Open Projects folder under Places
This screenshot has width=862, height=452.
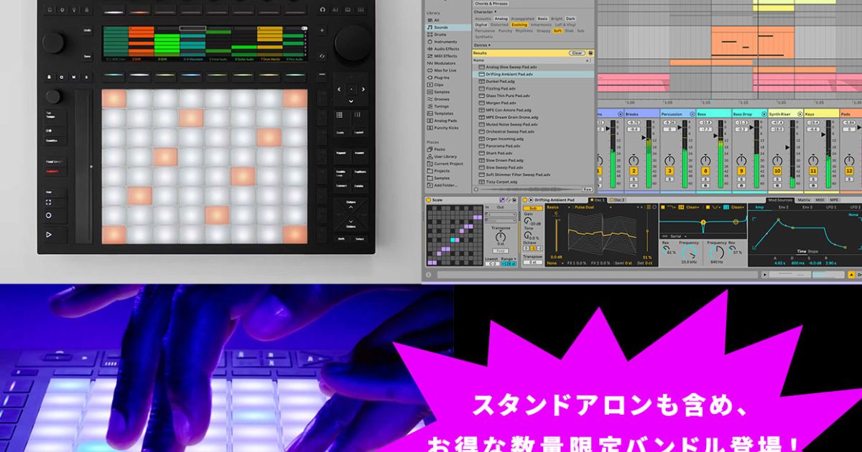(x=441, y=171)
